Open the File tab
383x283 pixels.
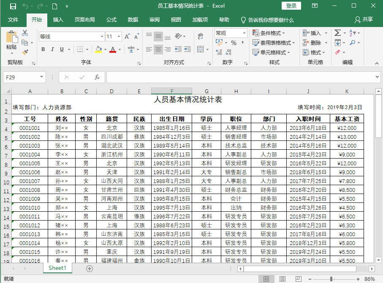click(13, 20)
